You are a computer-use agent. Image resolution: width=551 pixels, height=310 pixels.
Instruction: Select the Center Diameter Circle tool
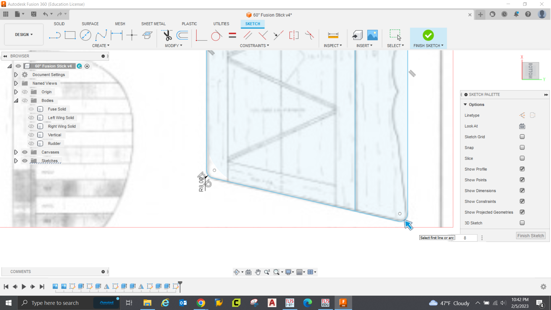pyautogui.click(x=85, y=35)
